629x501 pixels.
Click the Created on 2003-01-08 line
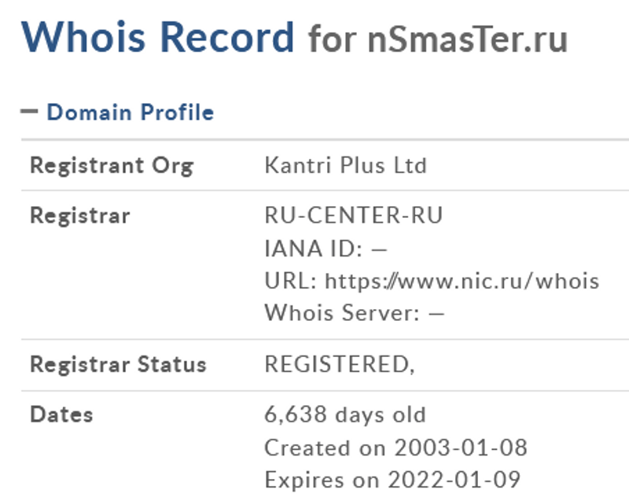pyautogui.click(x=395, y=448)
